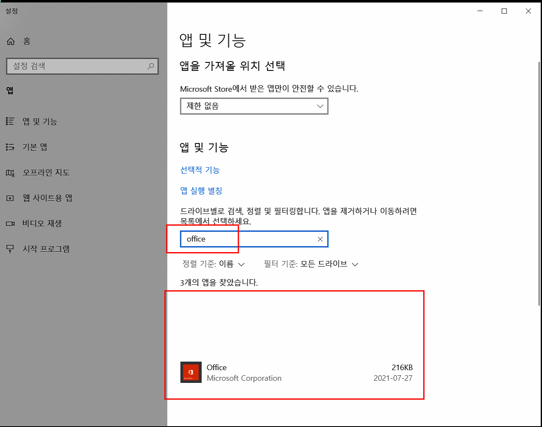Open the filter by All drives dropdown (필터 기준)
This screenshot has width=542, height=427.
tap(311, 264)
